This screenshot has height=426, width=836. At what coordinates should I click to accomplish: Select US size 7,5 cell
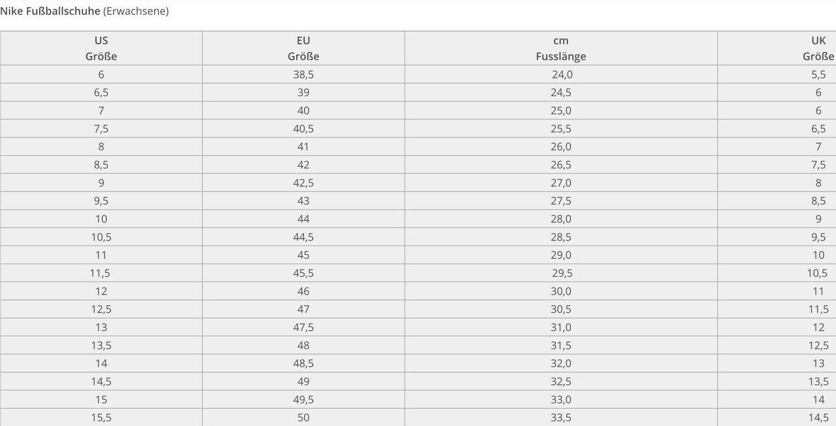pos(101,129)
